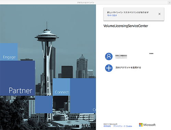Click the Engage tile

point(9,52)
